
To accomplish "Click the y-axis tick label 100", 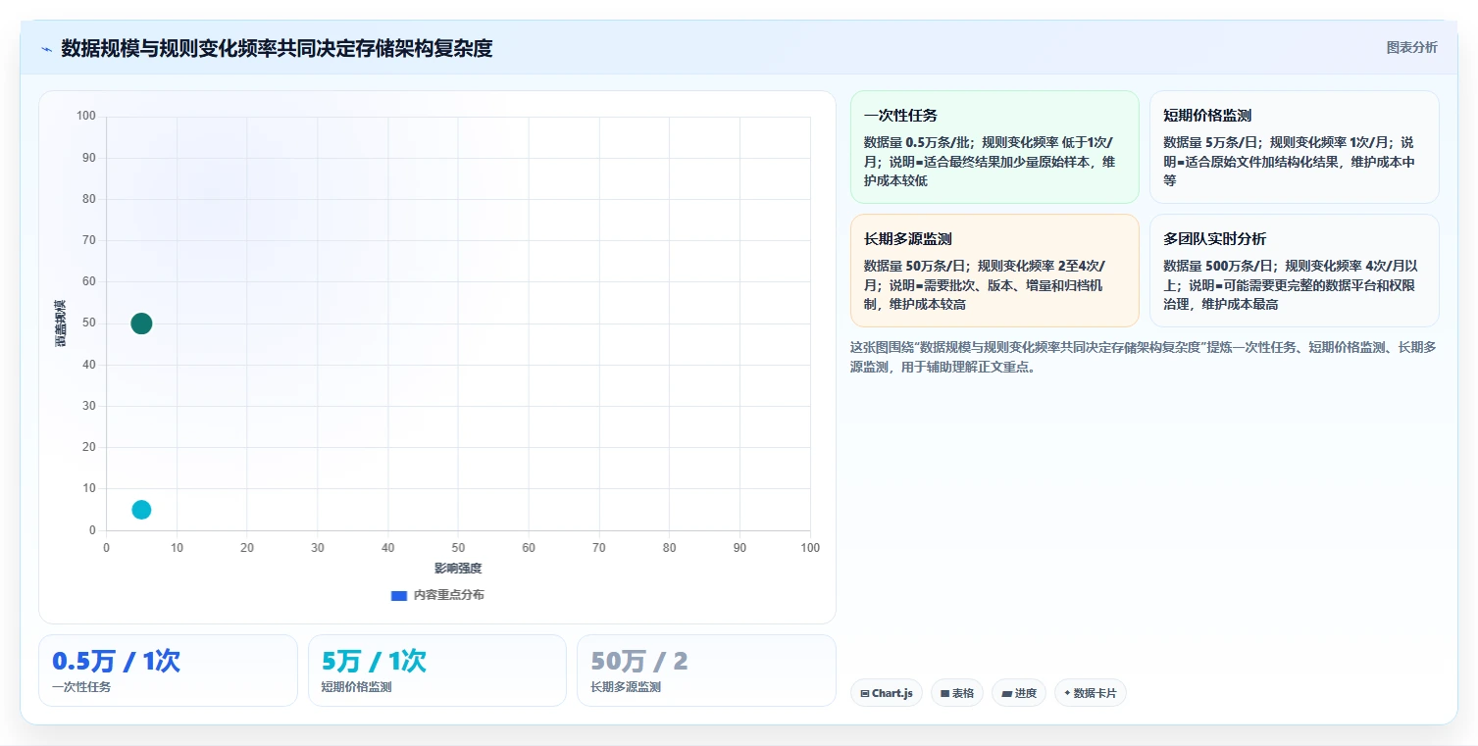I will (x=86, y=116).
